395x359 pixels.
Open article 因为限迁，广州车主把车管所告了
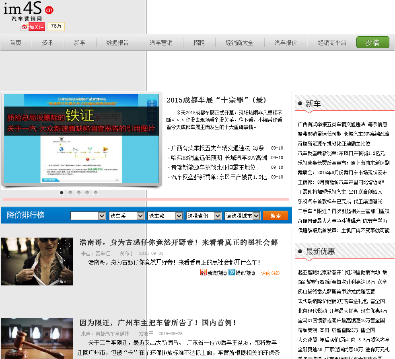click(x=158, y=322)
